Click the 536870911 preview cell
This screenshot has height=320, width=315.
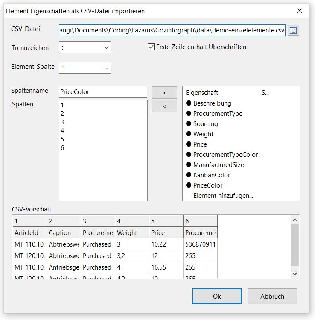200,244
